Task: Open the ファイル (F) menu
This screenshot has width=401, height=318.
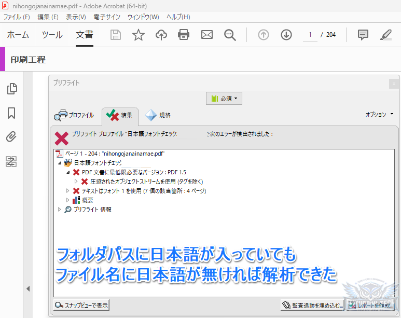Action: click(17, 17)
